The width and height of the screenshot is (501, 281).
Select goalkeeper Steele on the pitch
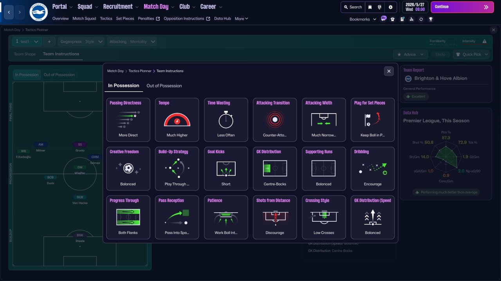click(80, 238)
